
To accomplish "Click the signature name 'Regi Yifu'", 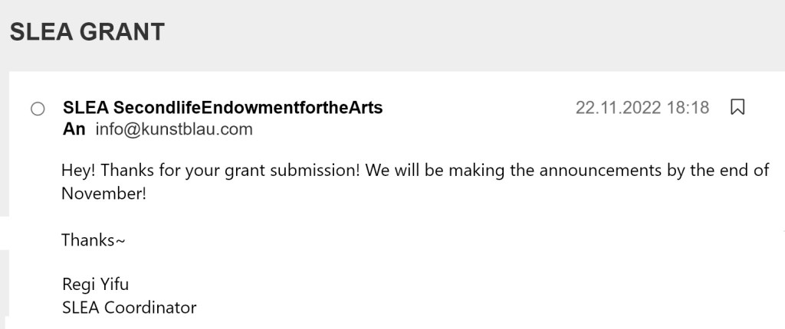I will pyautogui.click(x=95, y=285).
